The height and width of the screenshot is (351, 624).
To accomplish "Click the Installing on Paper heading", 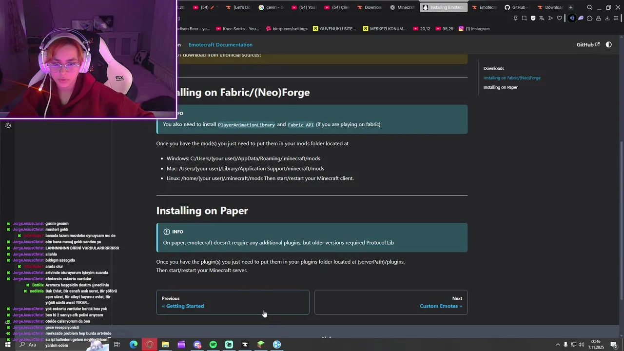I will (x=202, y=211).
